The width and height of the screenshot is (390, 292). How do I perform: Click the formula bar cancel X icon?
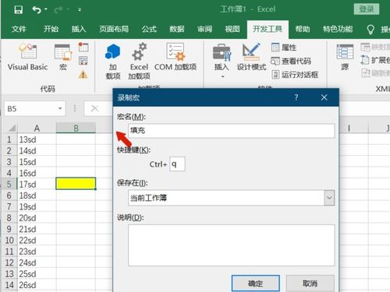(94, 108)
